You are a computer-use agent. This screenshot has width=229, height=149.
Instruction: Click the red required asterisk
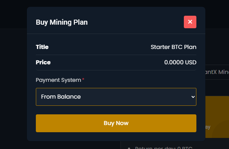pyautogui.click(x=83, y=79)
